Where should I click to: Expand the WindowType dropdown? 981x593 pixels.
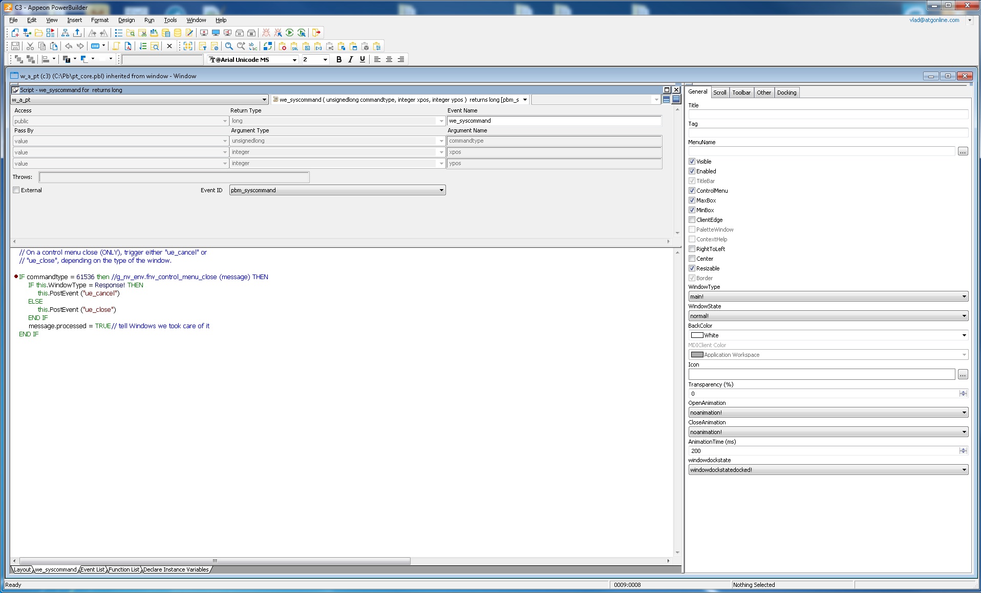(x=964, y=296)
